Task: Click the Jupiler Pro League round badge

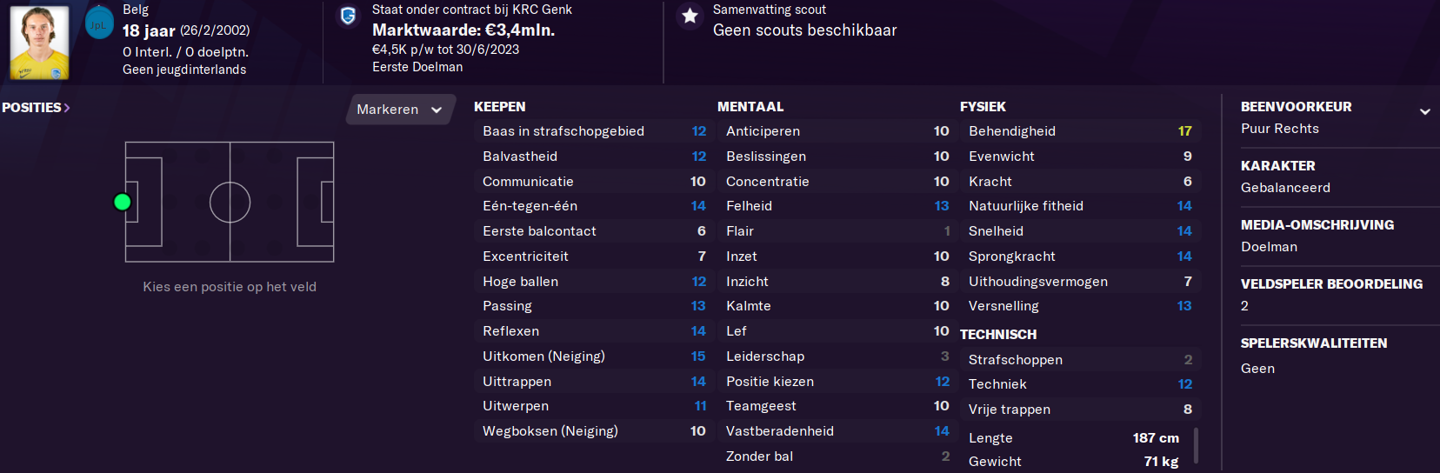Action: pos(99,24)
